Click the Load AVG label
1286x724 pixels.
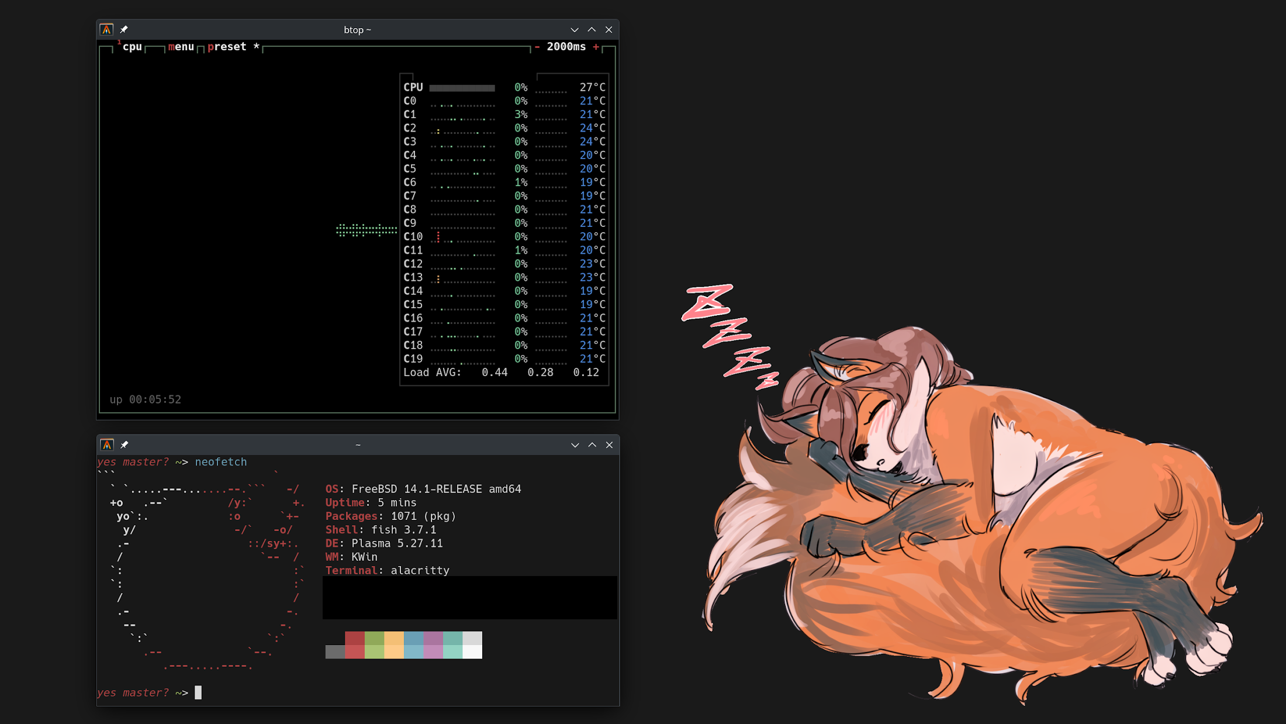pos(432,373)
